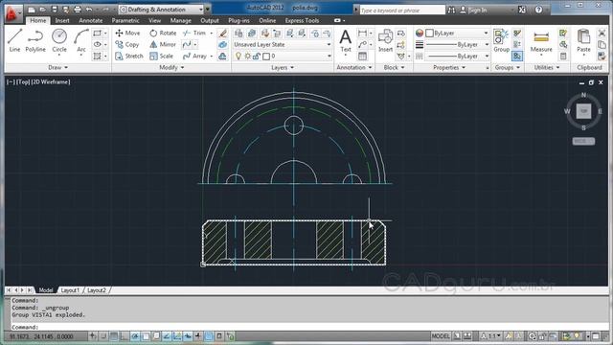This screenshot has height=345, width=613.
Task: Click the Plot printer icon in quick access
Action: pyautogui.click(x=78, y=10)
